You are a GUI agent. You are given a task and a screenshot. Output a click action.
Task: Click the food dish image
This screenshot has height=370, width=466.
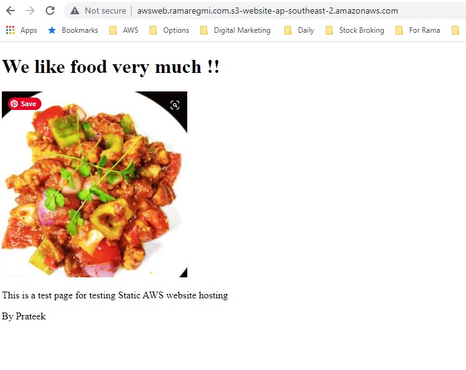[95, 184]
